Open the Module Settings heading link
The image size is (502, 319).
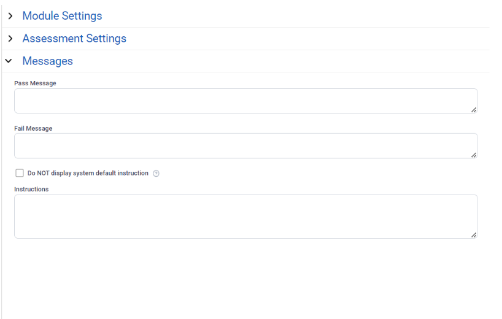click(x=62, y=16)
